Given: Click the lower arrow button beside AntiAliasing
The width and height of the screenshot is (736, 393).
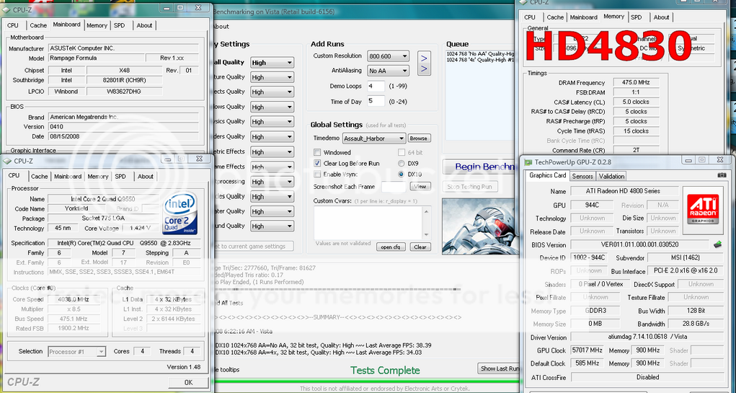Looking at the screenshot, I should (424, 69).
